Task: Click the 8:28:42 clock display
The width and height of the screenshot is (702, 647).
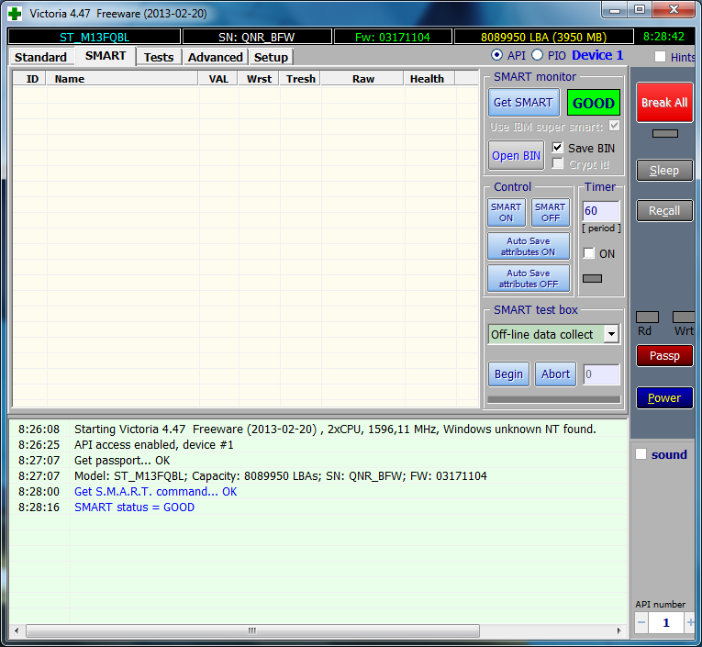Action: point(664,37)
